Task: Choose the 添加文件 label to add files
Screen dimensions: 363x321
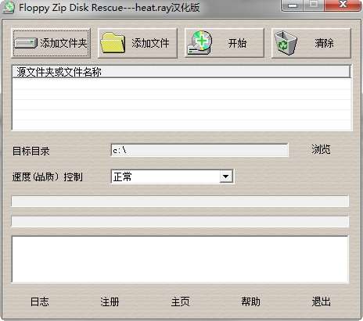Action: pyautogui.click(x=150, y=43)
